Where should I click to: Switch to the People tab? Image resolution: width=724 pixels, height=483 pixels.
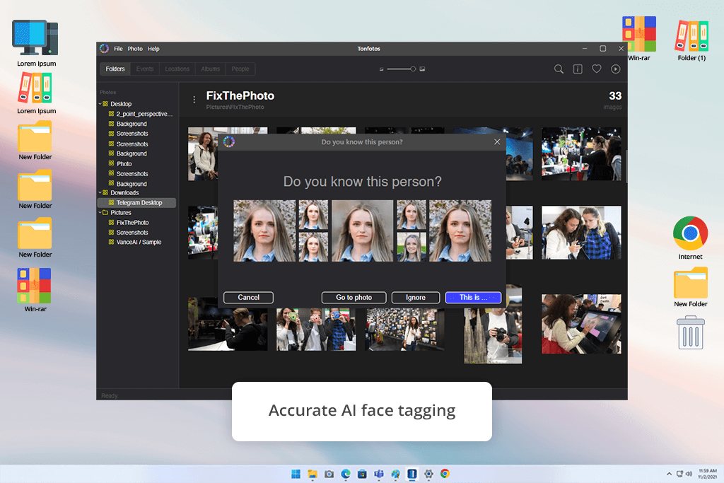(x=240, y=69)
